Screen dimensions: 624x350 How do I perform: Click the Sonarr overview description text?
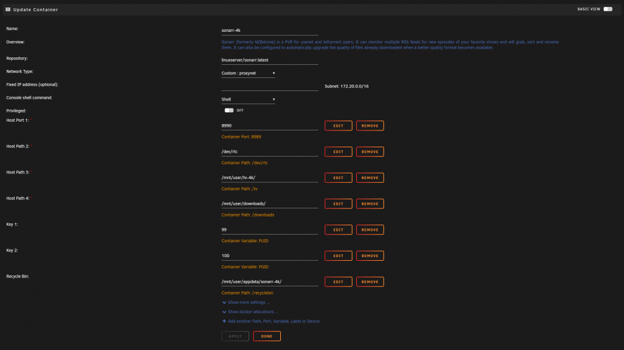(390, 44)
